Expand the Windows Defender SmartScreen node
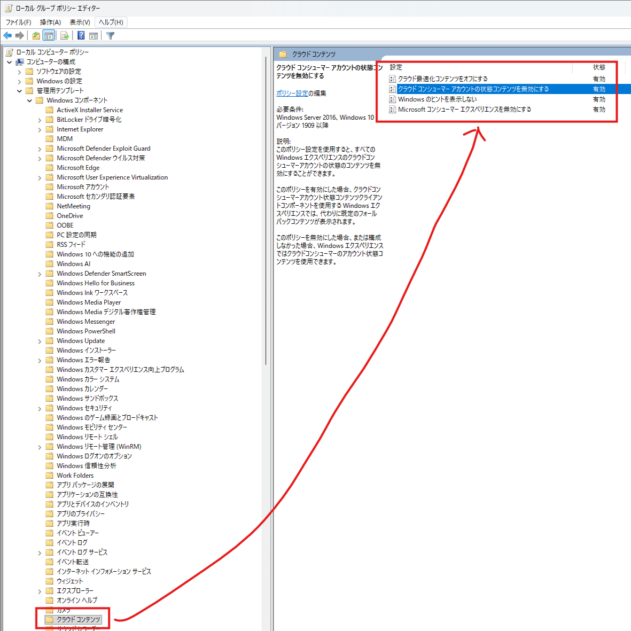631x631 pixels. [x=40, y=274]
